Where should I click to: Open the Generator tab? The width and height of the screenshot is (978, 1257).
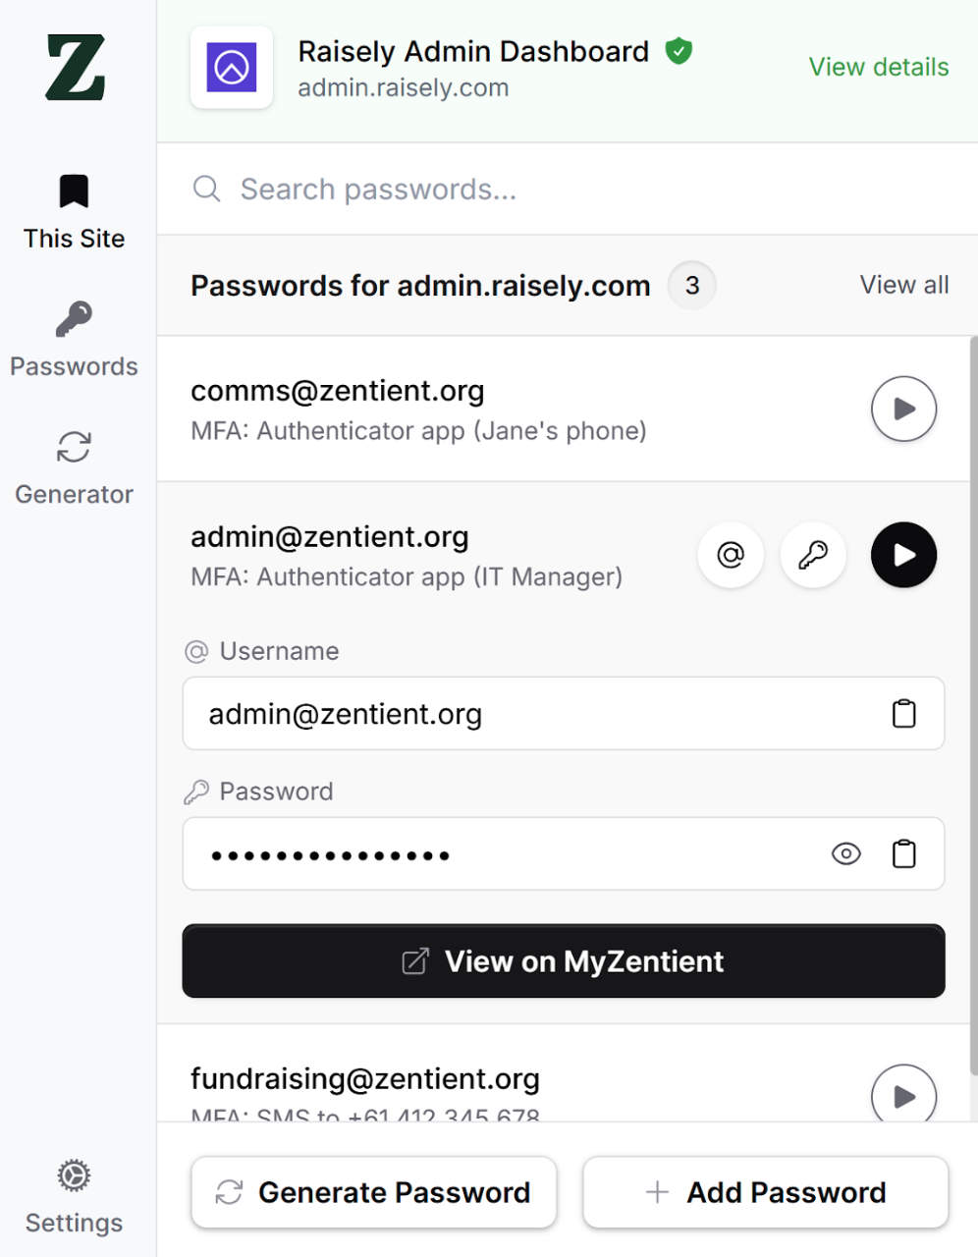coord(75,468)
